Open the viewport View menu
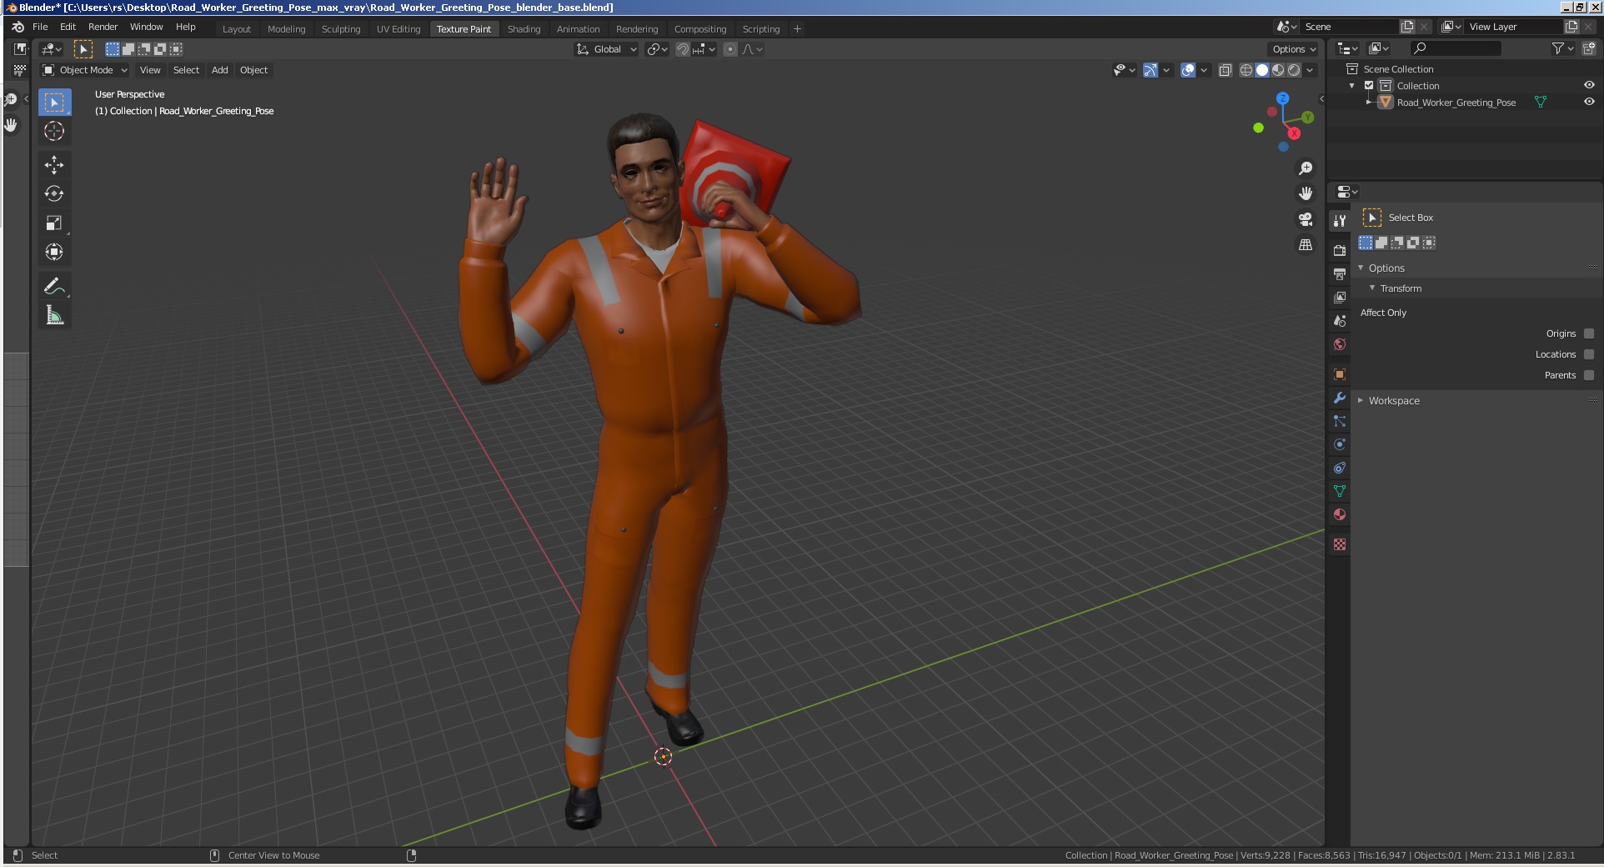1604x867 pixels. pos(150,70)
